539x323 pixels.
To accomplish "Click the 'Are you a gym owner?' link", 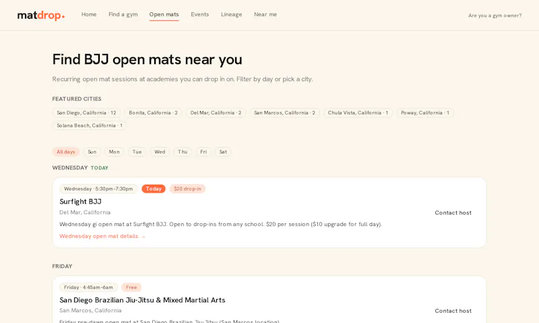I will pos(495,16).
